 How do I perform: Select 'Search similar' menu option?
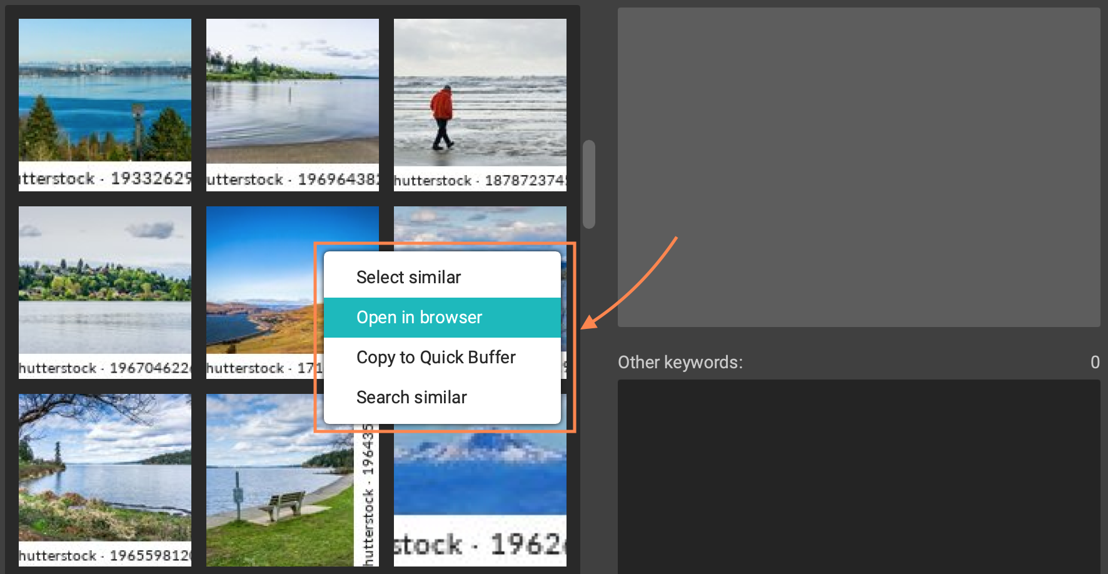[411, 398]
